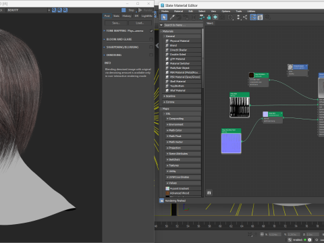Open the Modes menu

point(165,11)
